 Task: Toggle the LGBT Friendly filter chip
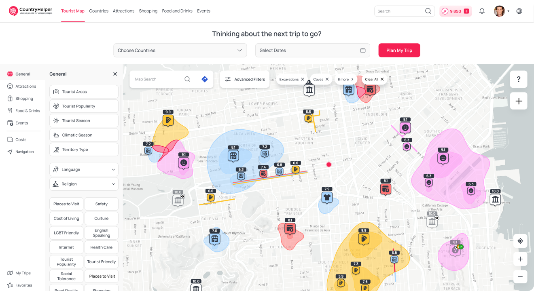coord(66,233)
